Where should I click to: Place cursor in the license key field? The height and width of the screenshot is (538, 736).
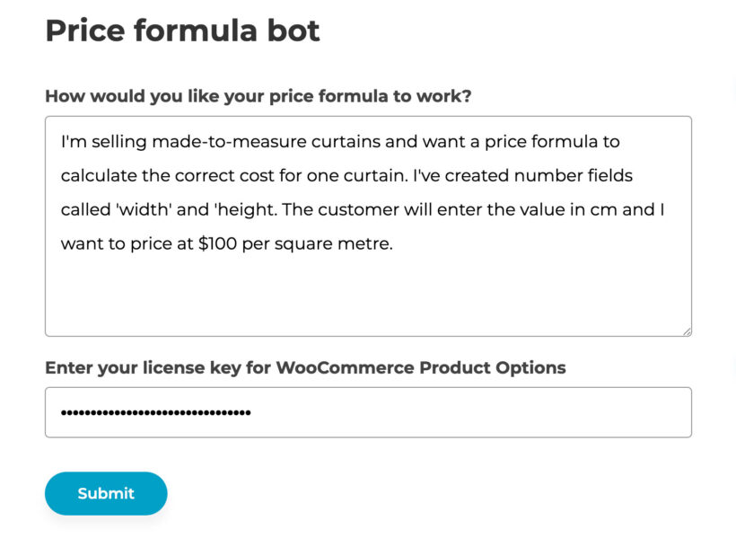click(x=359, y=411)
